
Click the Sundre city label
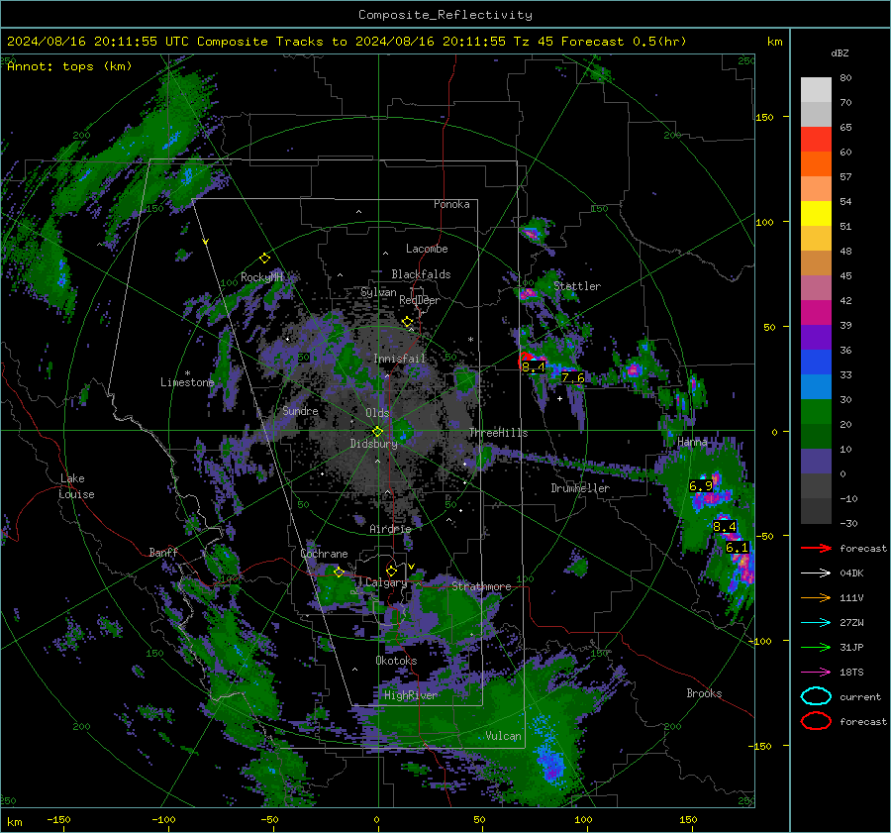click(300, 411)
